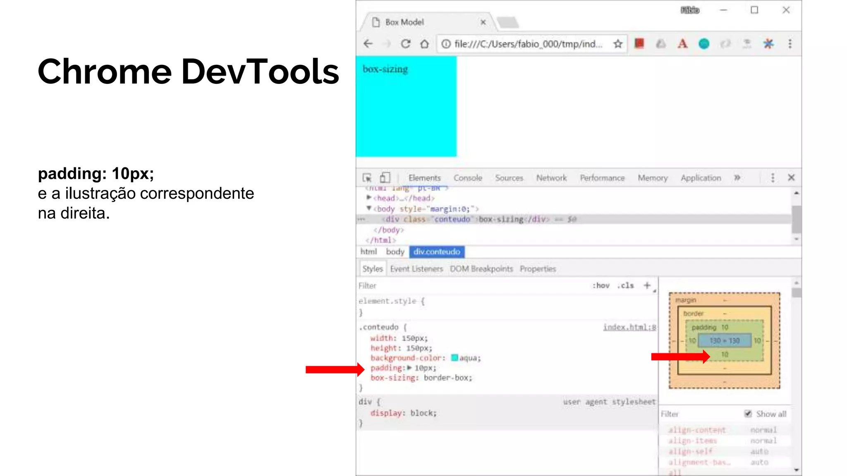847x476 pixels.
Task: Uncheck the Show all checkbox
Action: tap(748, 414)
